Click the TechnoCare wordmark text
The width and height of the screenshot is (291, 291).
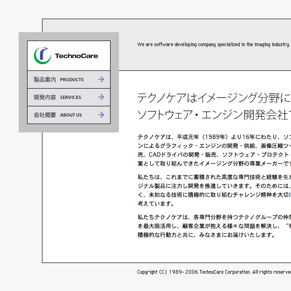[x=76, y=56]
